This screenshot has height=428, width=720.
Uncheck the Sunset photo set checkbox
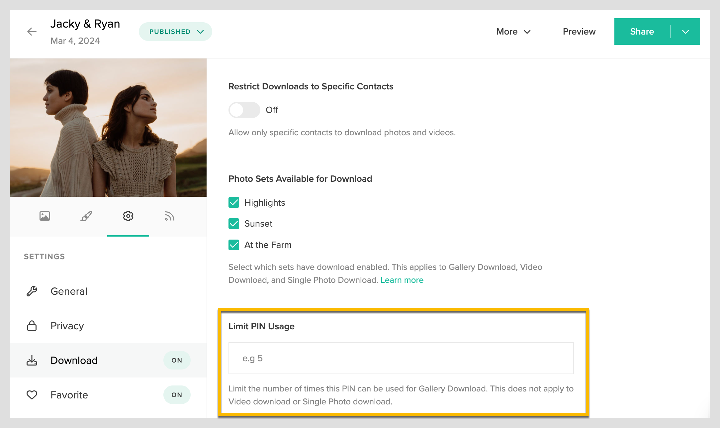point(234,224)
